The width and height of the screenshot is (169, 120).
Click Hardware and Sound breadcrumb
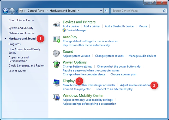click(x=63, y=11)
